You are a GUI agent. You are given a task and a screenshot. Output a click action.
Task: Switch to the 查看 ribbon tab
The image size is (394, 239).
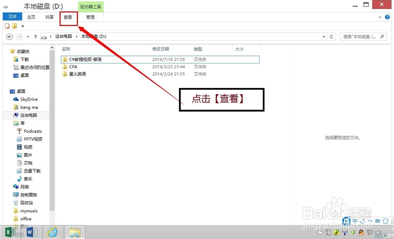[x=68, y=17]
